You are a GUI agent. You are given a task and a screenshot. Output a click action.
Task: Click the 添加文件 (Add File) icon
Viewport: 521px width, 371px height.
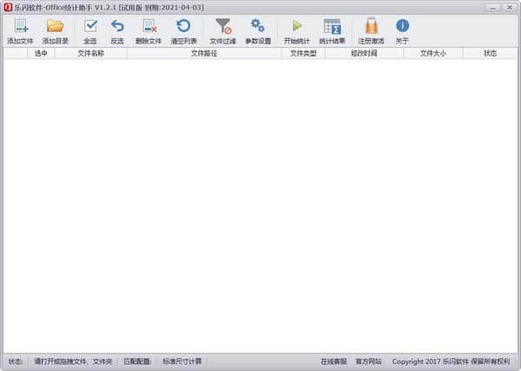pos(20,30)
